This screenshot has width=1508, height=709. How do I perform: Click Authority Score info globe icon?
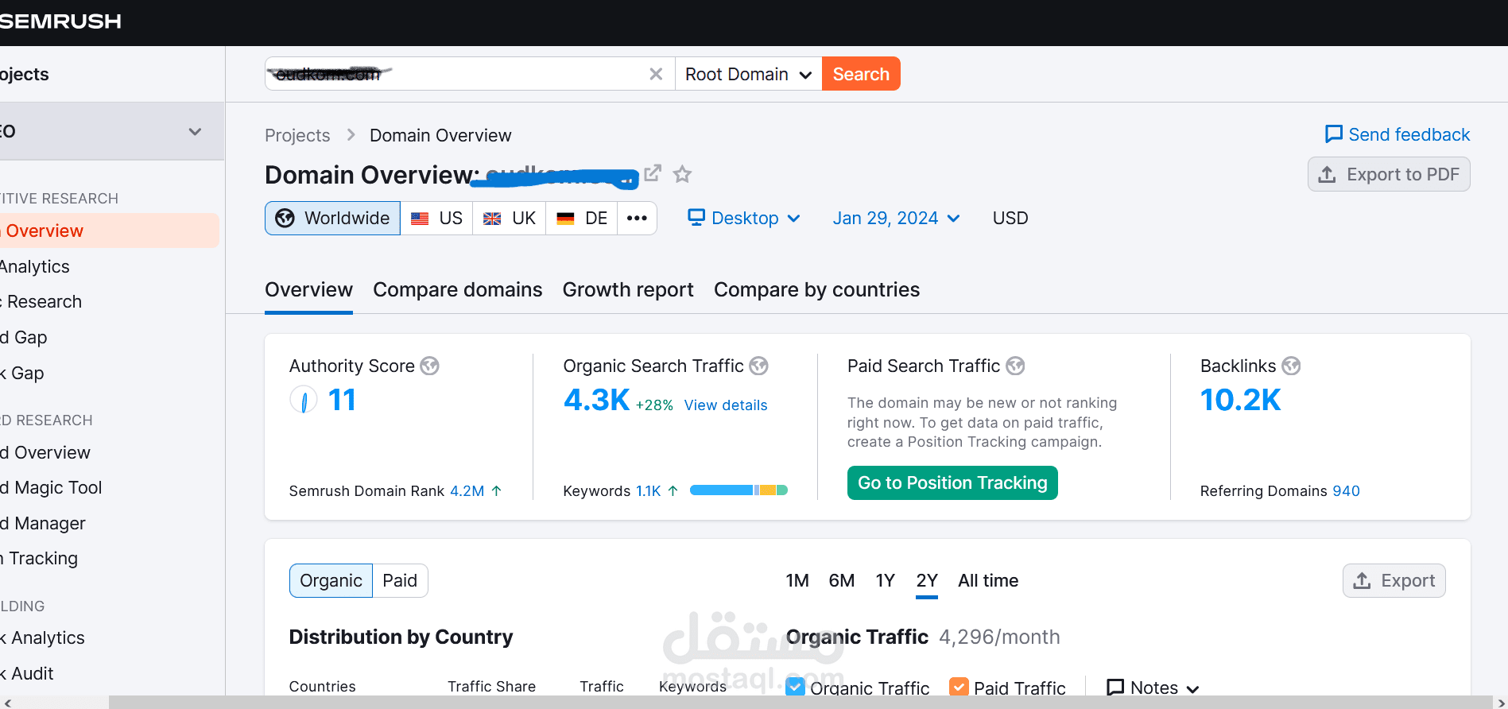tap(429, 366)
